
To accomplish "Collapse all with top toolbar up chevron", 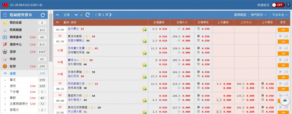I will click(57, 15).
